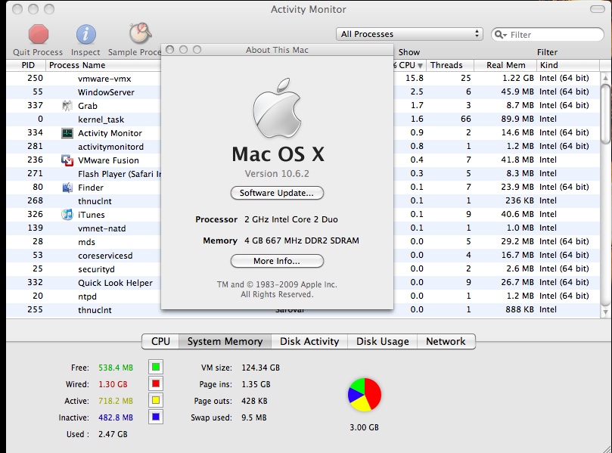The height and width of the screenshot is (453, 612).
Task: Open the All Processes dropdown
Action: pyautogui.click(x=409, y=34)
